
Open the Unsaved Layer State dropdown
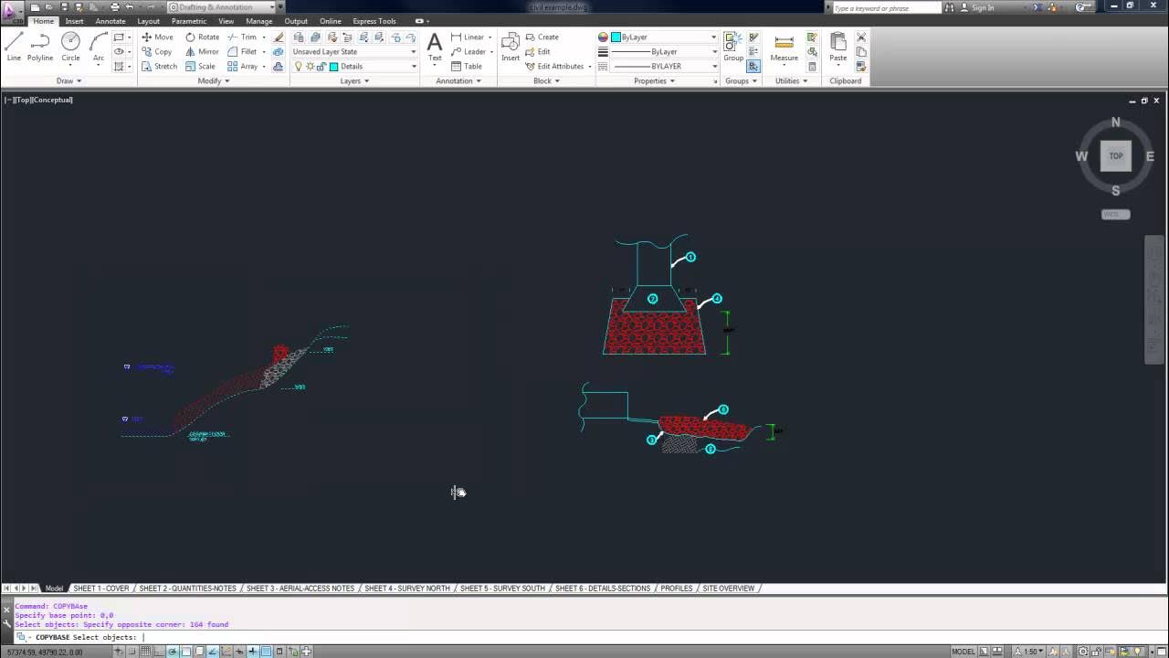[x=354, y=52]
